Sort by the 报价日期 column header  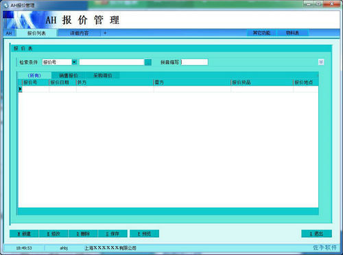[62, 82]
